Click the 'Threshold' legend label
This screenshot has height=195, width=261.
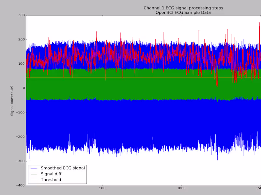[51, 180]
